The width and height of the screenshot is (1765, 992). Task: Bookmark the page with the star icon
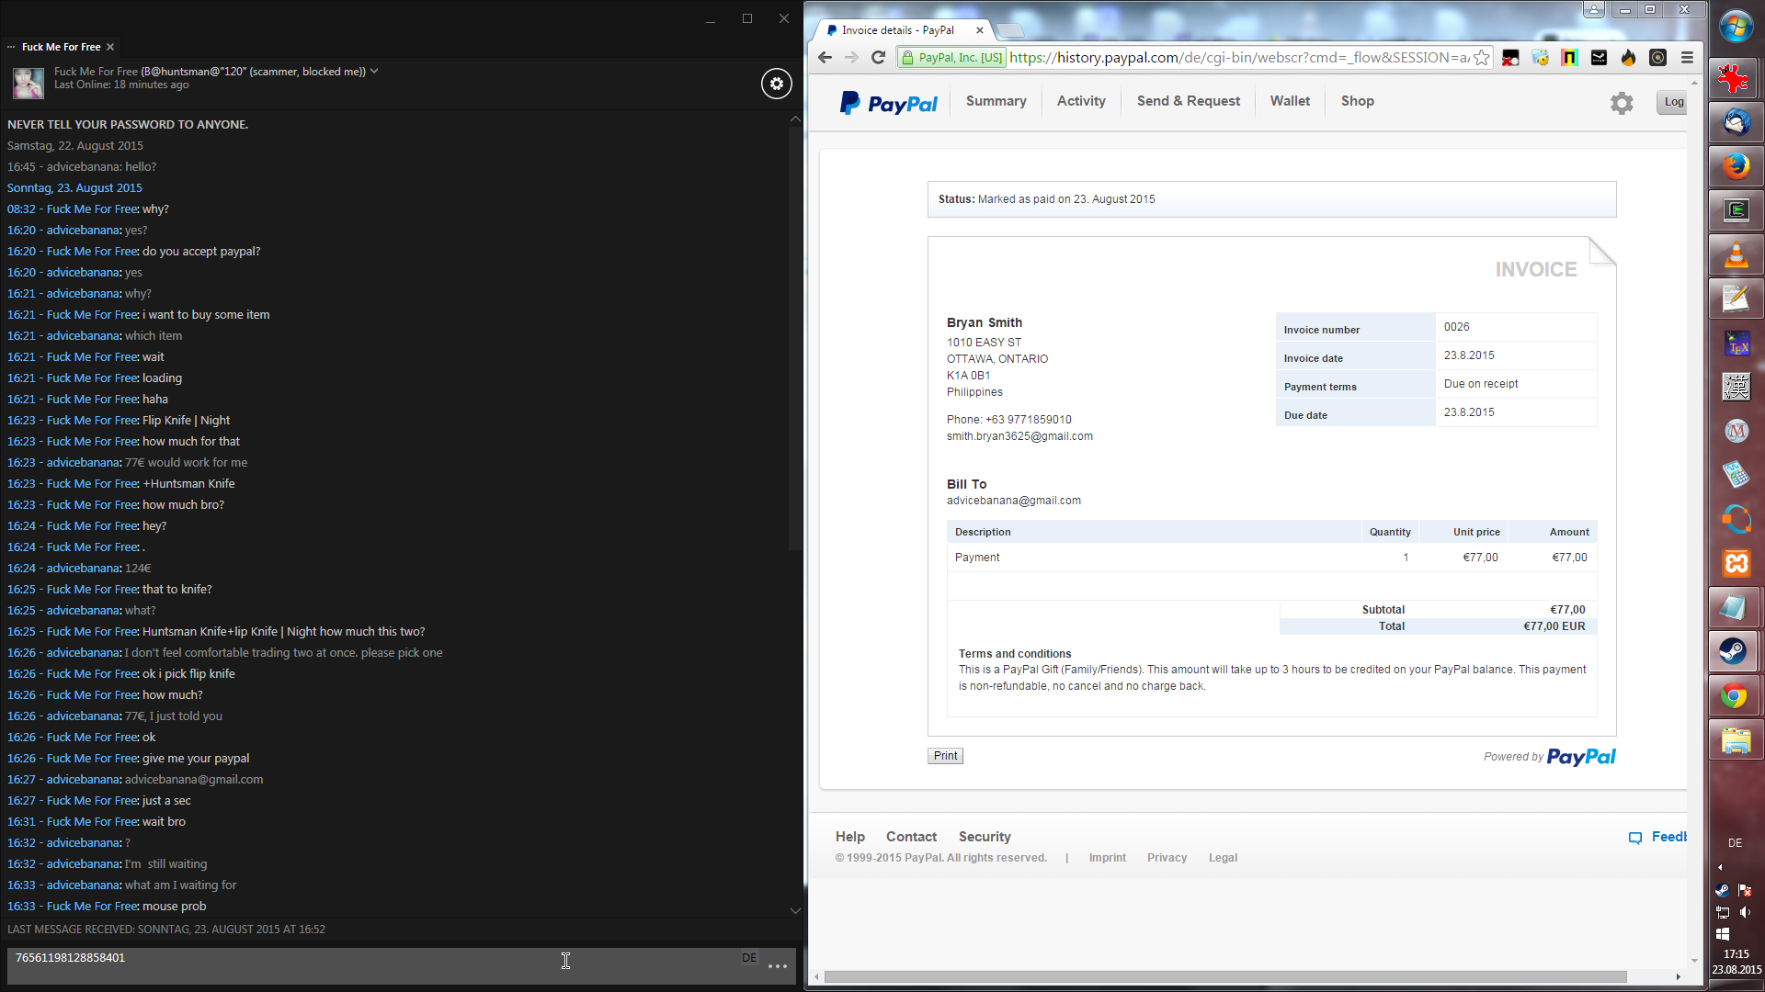tap(1481, 58)
